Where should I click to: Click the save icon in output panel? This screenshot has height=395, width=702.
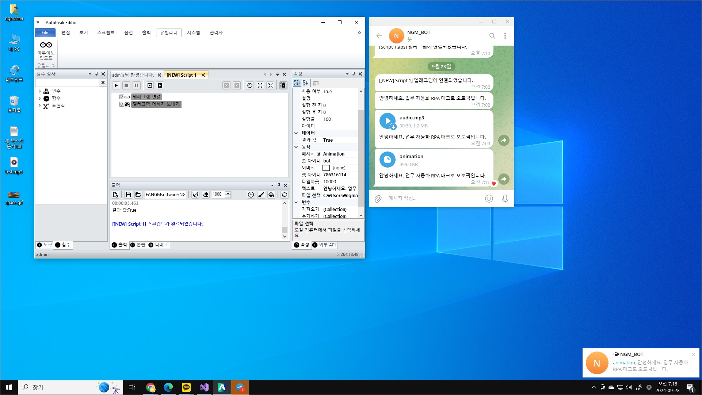[x=128, y=195]
